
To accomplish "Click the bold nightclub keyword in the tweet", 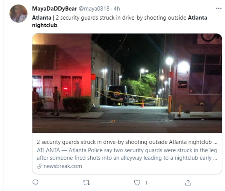I will tap(45, 25).
